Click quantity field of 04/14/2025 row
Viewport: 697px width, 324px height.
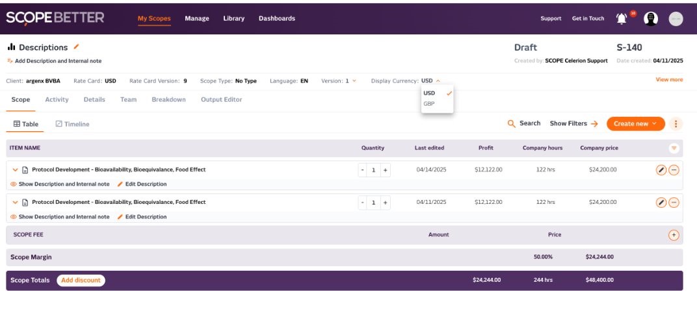point(374,170)
